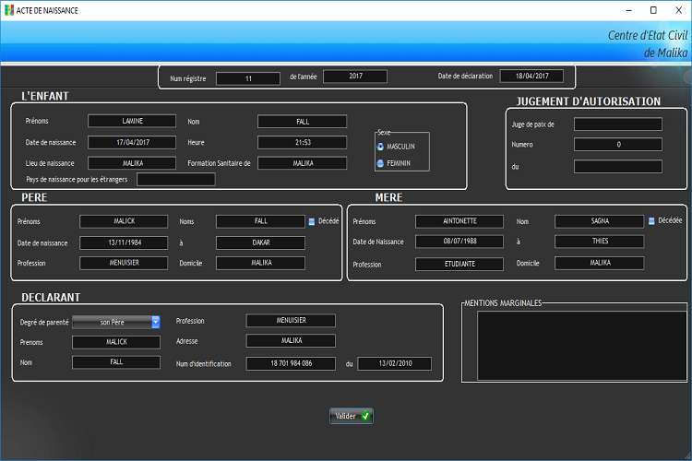692x461 pixels.
Task: Click the Juge de paix de field
Action: point(617,124)
